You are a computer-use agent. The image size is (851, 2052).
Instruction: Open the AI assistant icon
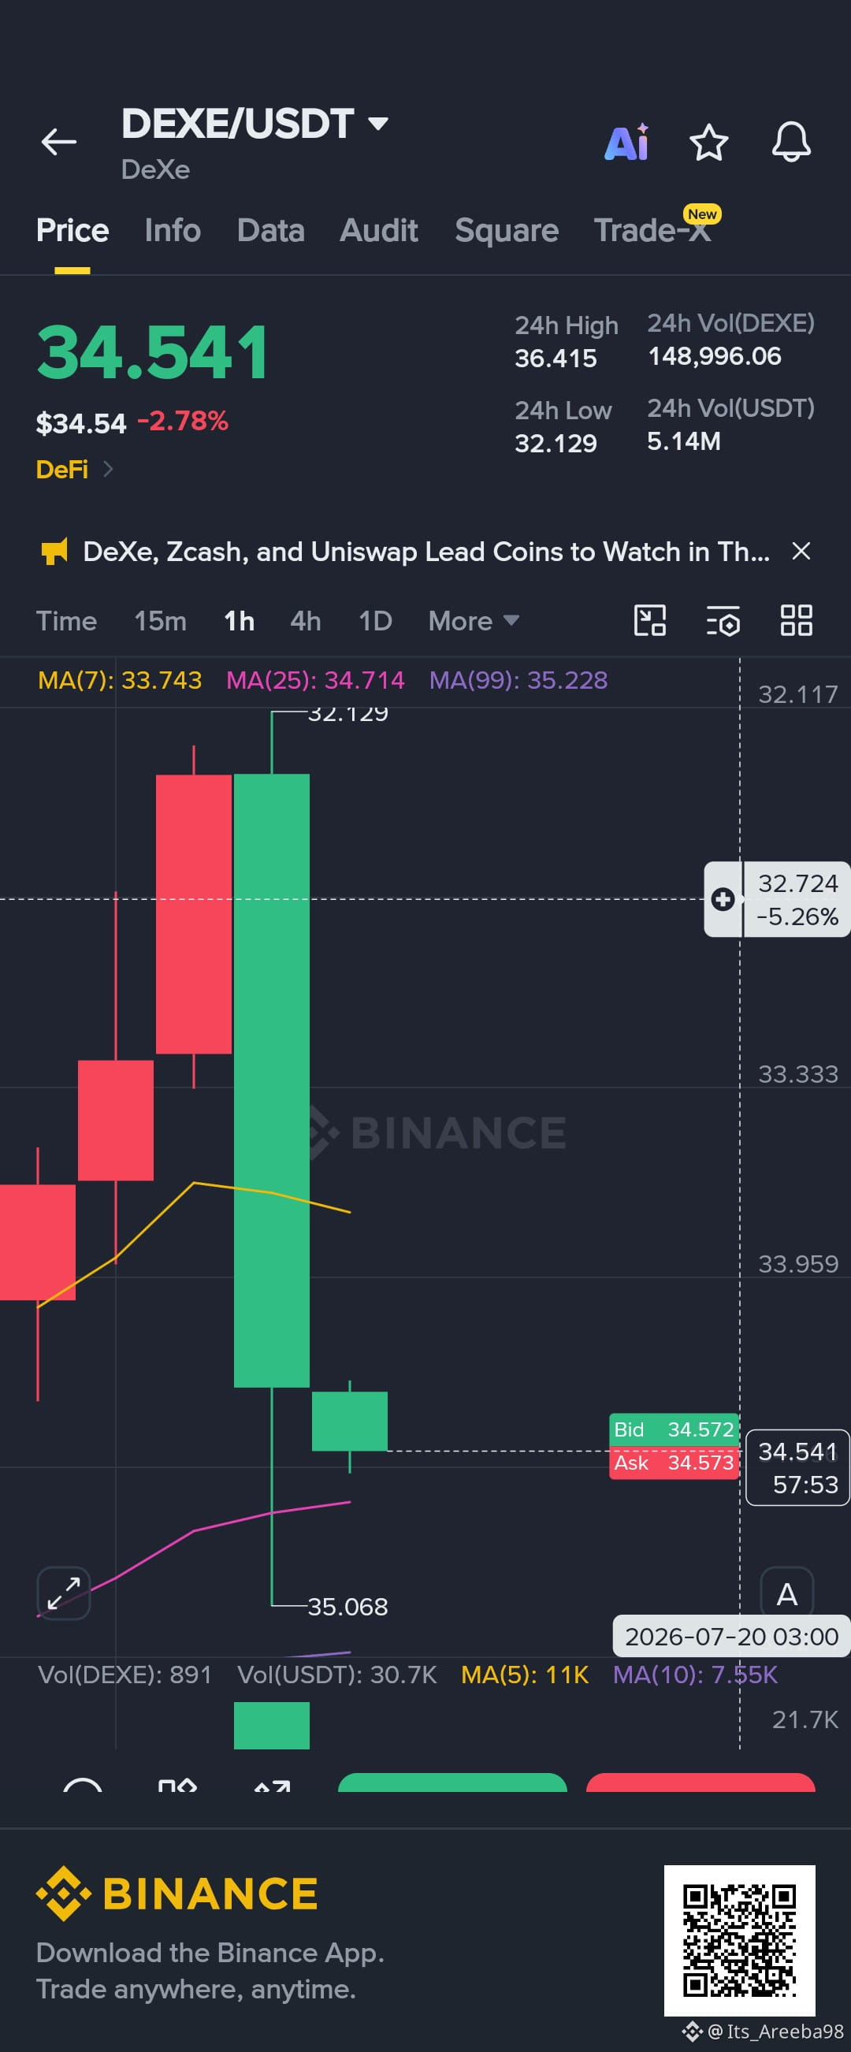(627, 143)
